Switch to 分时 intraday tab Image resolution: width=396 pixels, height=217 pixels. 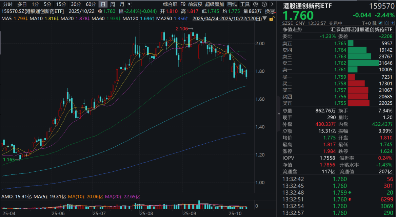pyautogui.click(x=8, y=4)
